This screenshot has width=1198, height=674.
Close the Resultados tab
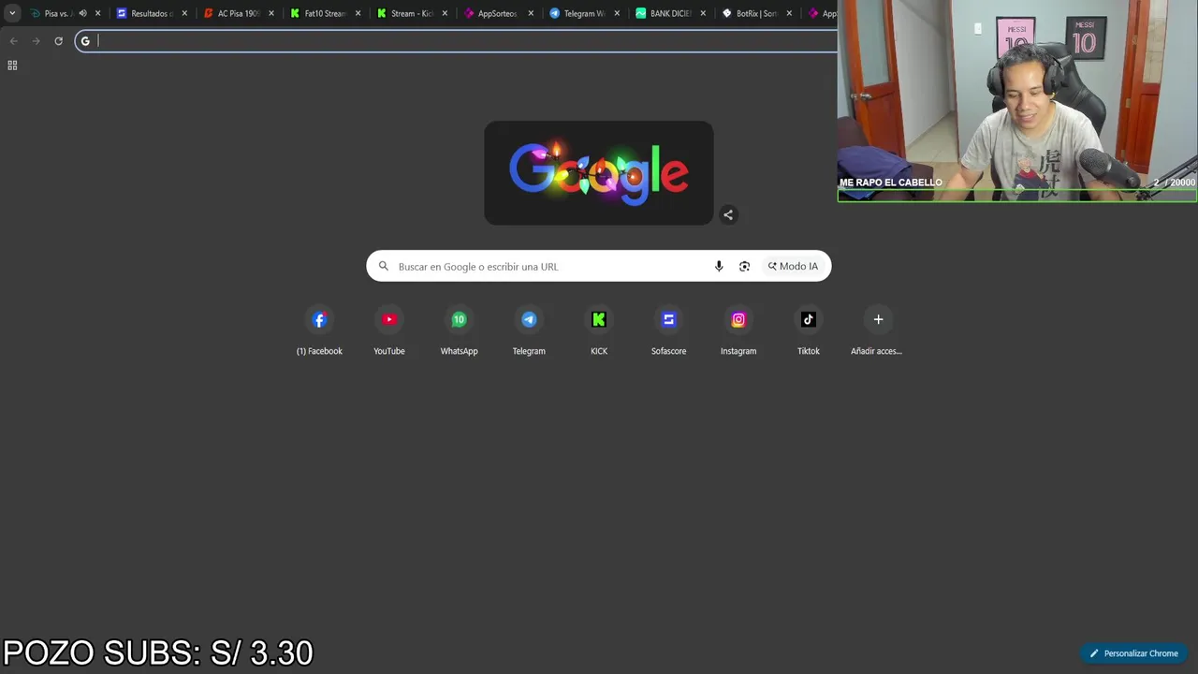[x=184, y=13]
